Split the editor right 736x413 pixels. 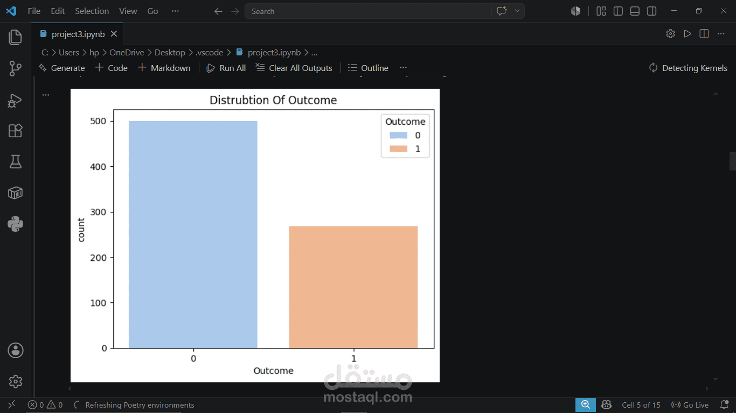pyautogui.click(x=704, y=33)
